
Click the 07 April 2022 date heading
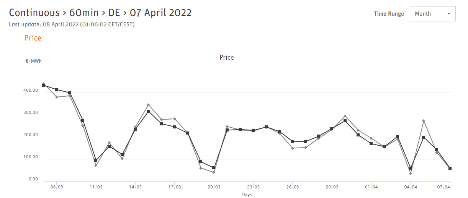[x=161, y=13]
